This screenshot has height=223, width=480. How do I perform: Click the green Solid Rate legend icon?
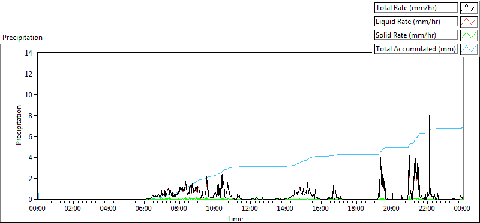pyautogui.click(x=469, y=35)
